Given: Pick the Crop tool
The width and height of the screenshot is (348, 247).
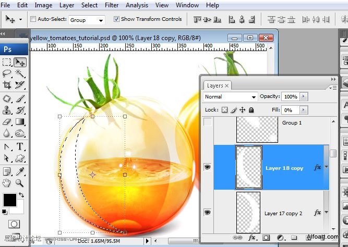Looking at the screenshot, I should point(7,85).
